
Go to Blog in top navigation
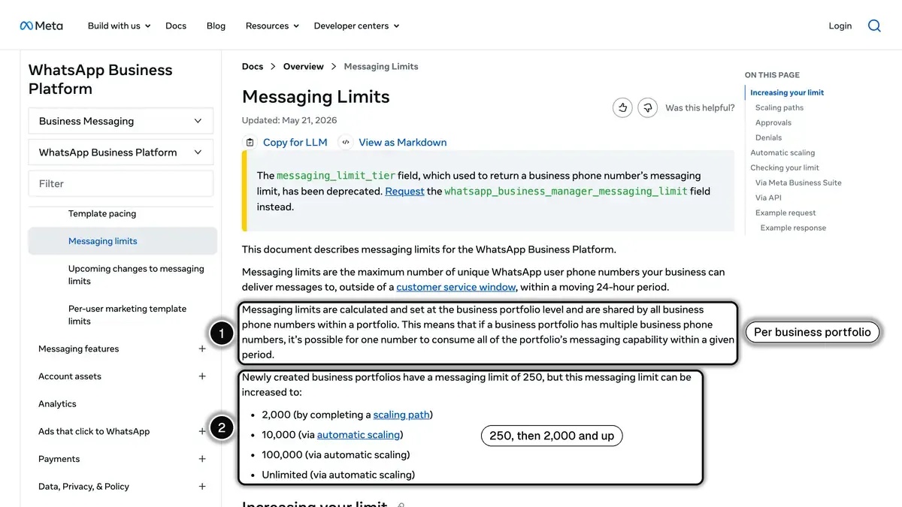pyautogui.click(x=216, y=26)
